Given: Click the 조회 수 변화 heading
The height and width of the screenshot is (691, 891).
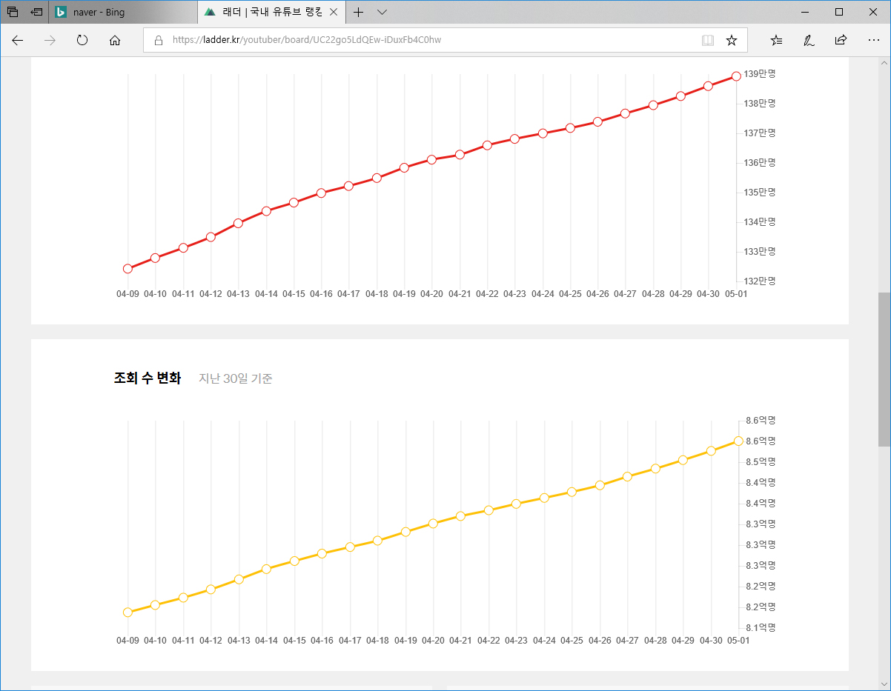Looking at the screenshot, I should click(x=147, y=378).
